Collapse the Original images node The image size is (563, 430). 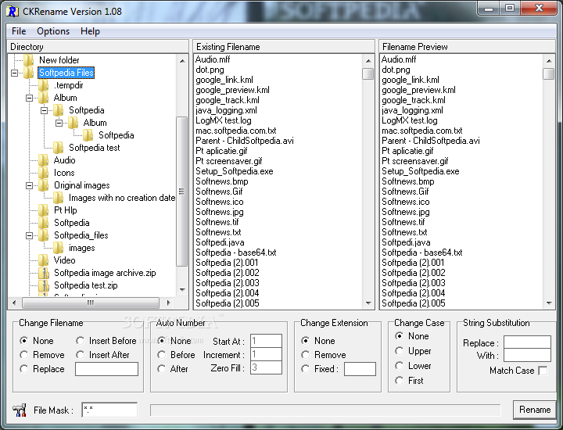click(29, 185)
